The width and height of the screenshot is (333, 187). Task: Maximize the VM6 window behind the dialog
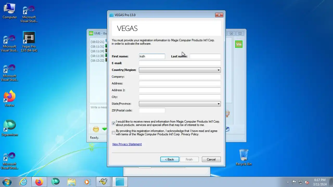click(x=231, y=33)
